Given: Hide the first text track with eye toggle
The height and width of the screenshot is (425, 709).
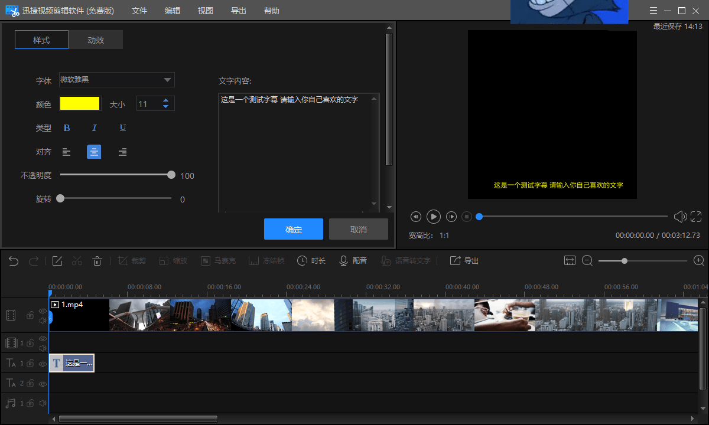Looking at the screenshot, I should click(x=42, y=364).
